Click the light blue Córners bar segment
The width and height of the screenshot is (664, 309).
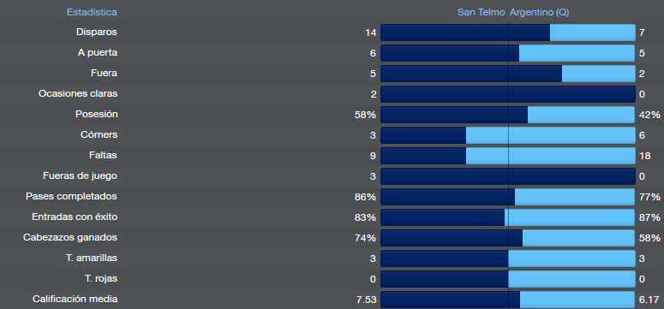(551, 135)
